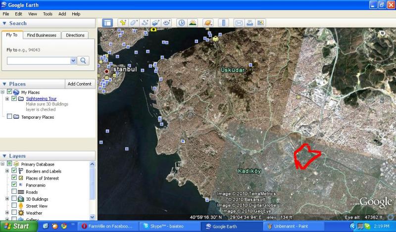
Task: Expand the 3D Buildings node
Action: (x=7, y=199)
